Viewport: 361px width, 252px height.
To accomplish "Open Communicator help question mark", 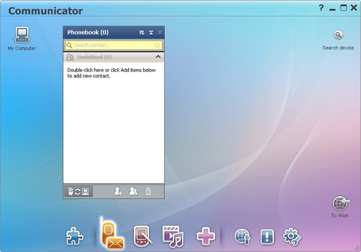I will pyautogui.click(x=321, y=8).
